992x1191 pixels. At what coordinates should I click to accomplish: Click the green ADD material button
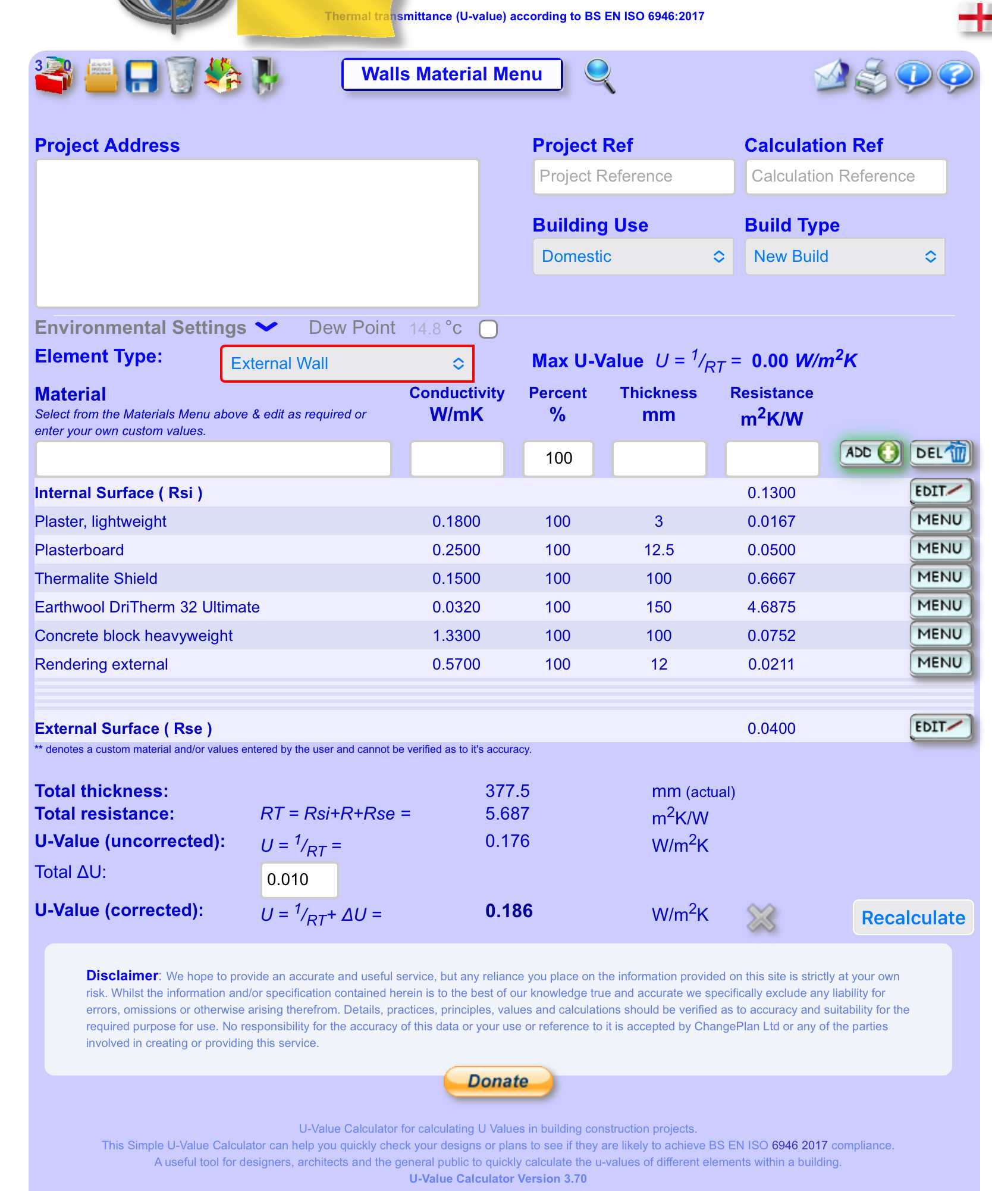pos(871,453)
